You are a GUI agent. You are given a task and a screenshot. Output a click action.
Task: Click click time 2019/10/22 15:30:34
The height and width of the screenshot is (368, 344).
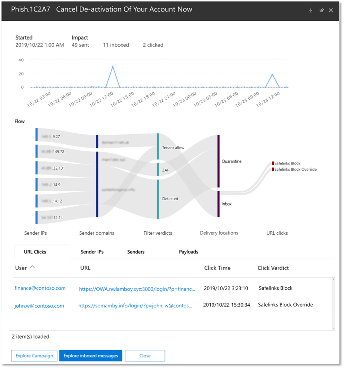coord(227,305)
